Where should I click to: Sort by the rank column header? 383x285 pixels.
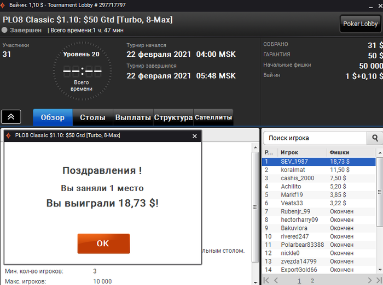(x=270, y=152)
